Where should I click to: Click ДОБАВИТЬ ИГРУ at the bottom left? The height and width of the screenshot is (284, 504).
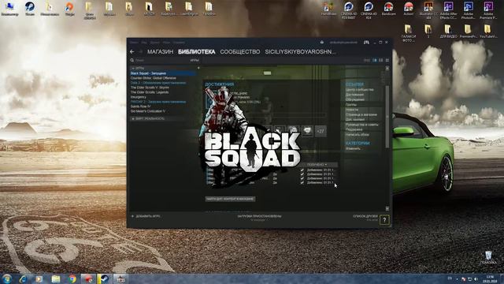[146, 216]
